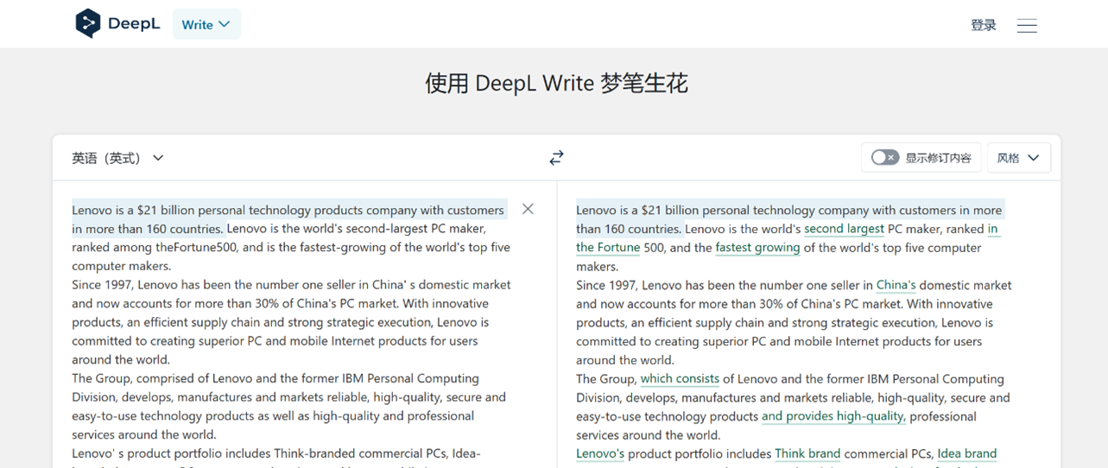Swap source and target text arrows
The image size is (1108, 468).
coord(556,157)
